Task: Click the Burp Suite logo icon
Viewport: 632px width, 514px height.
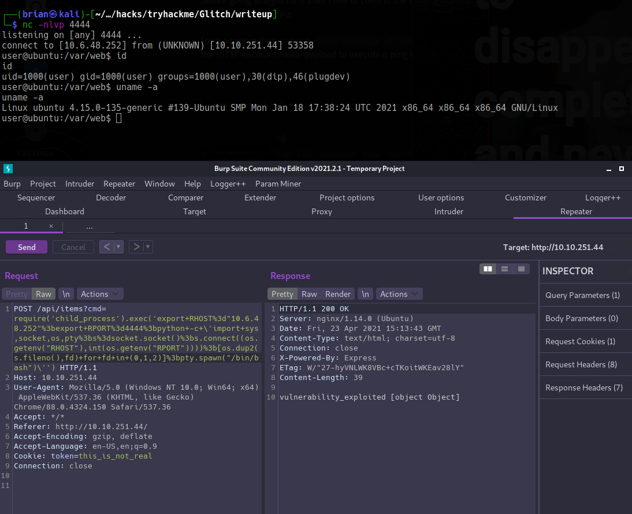Action: coord(8,169)
